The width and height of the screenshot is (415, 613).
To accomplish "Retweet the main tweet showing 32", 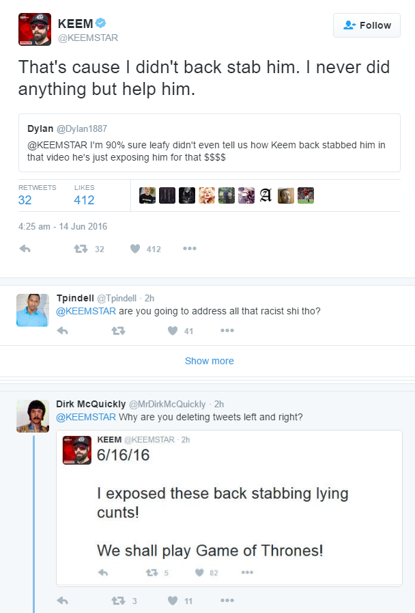I will 81,249.
